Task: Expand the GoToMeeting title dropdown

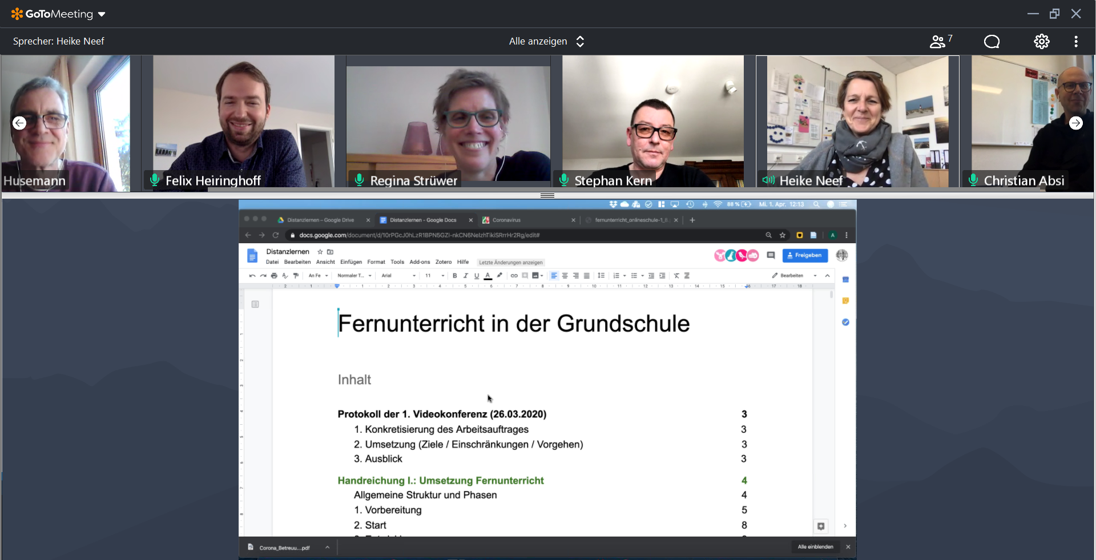Action: click(x=102, y=14)
